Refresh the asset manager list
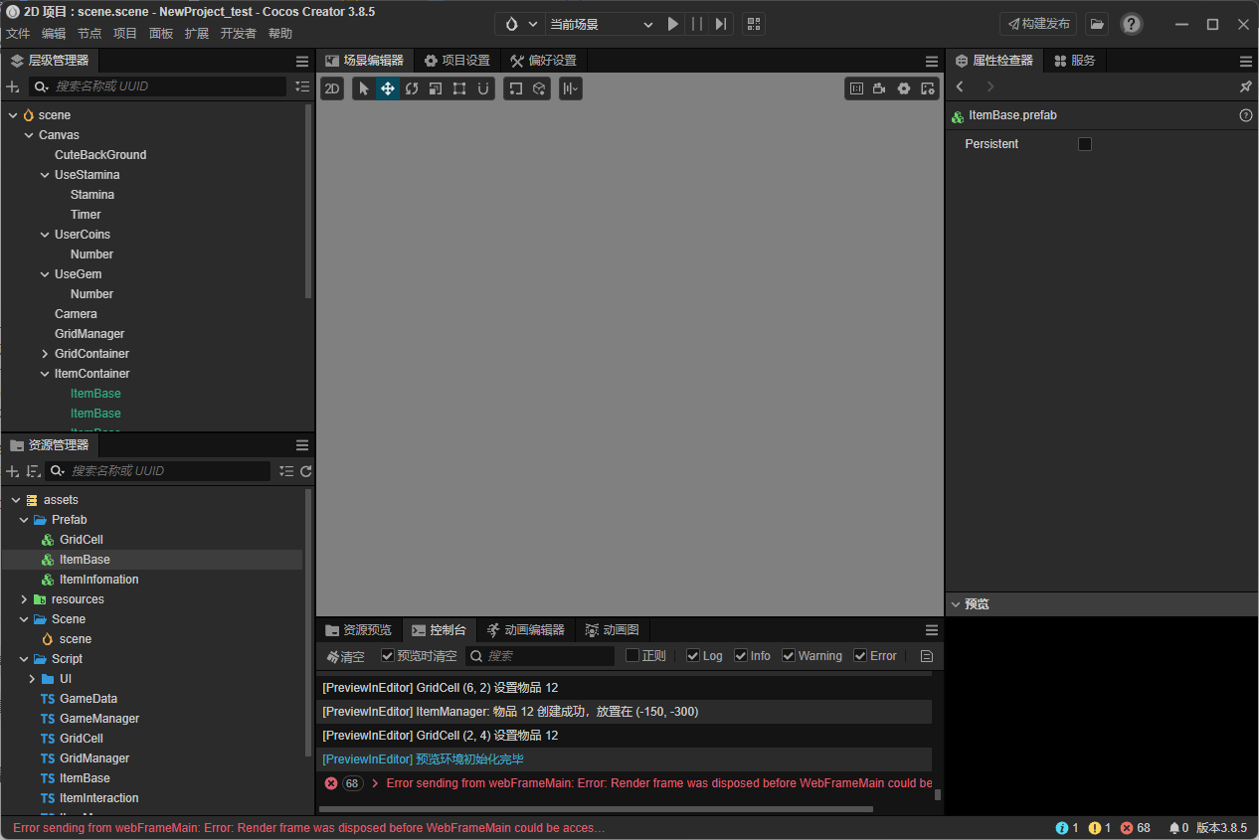This screenshot has width=1259, height=840. 305,471
